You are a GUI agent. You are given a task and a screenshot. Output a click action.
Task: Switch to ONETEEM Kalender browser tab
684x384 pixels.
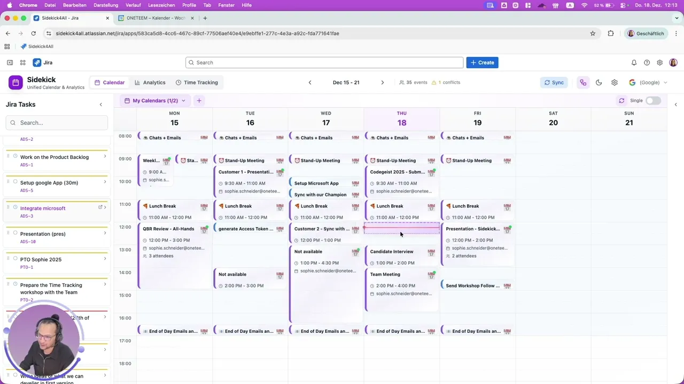click(x=156, y=18)
